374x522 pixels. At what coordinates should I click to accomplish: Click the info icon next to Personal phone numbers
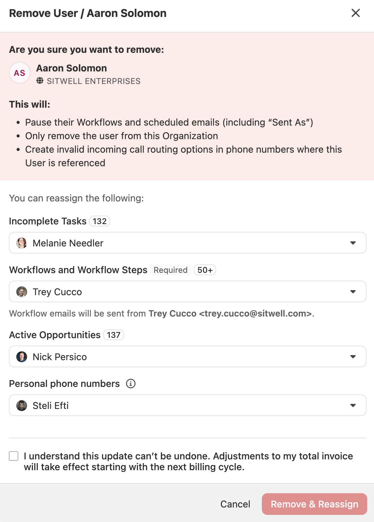click(x=131, y=384)
